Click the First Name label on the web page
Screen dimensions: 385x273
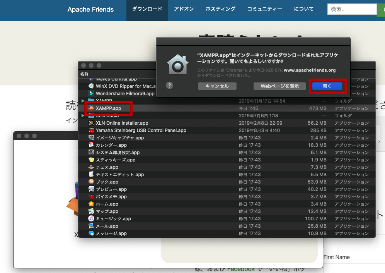pos(336,257)
